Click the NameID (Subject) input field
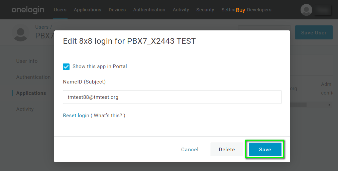 (x=172, y=97)
